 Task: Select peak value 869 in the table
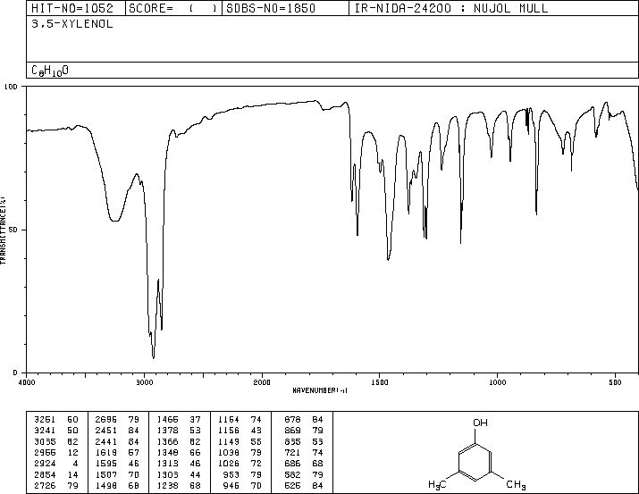pos(292,431)
